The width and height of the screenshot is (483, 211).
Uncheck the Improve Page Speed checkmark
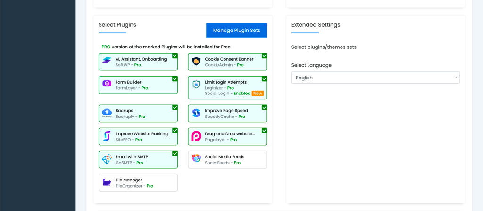click(264, 107)
